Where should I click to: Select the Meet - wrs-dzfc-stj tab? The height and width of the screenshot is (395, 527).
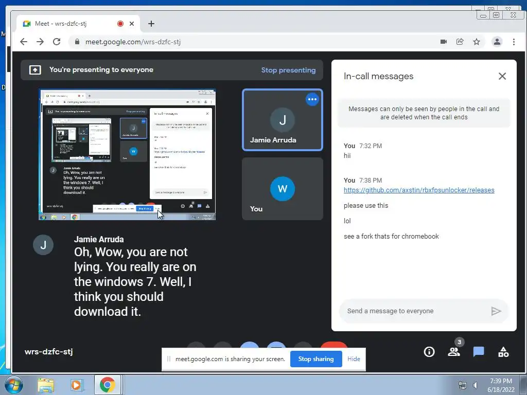78,24
